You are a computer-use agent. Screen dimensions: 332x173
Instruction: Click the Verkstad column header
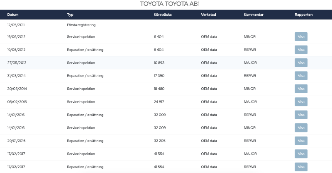(x=208, y=14)
